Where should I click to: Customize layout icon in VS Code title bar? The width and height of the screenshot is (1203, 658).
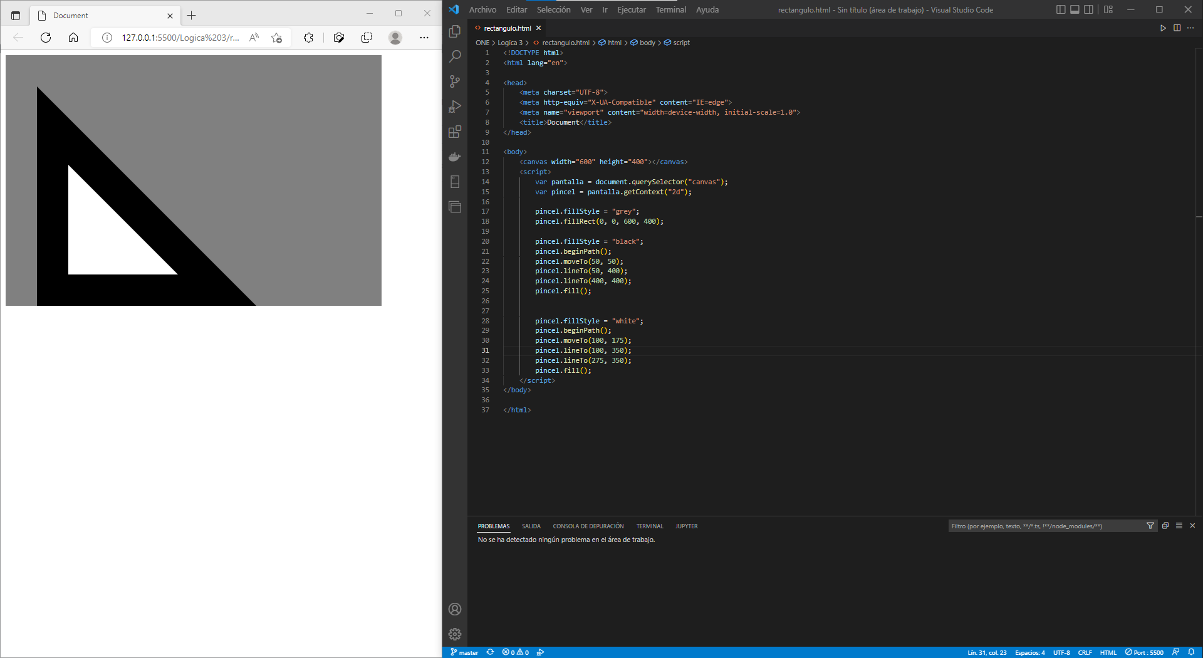point(1108,9)
